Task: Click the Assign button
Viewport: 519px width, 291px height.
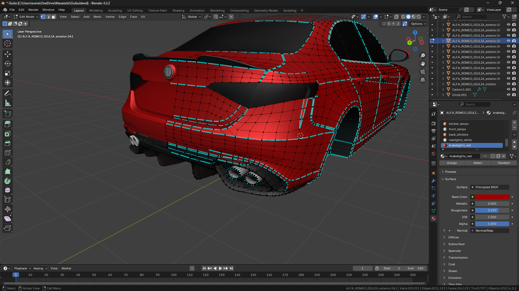Action: pyautogui.click(x=452, y=163)
